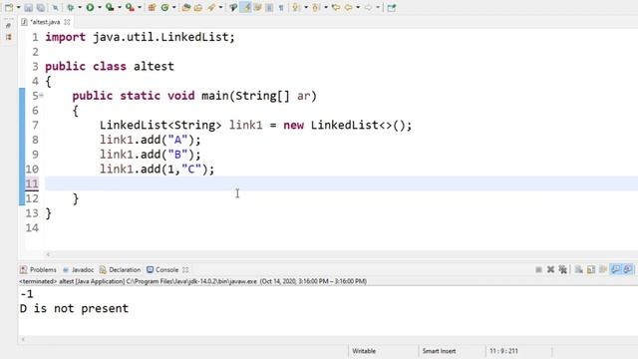Switch to the Javadoc tab
Viewport: 638px width, 359px height.
tap(78, 270)
